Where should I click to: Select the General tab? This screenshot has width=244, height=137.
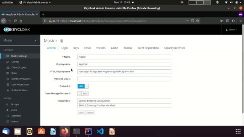tap(51, 48)
